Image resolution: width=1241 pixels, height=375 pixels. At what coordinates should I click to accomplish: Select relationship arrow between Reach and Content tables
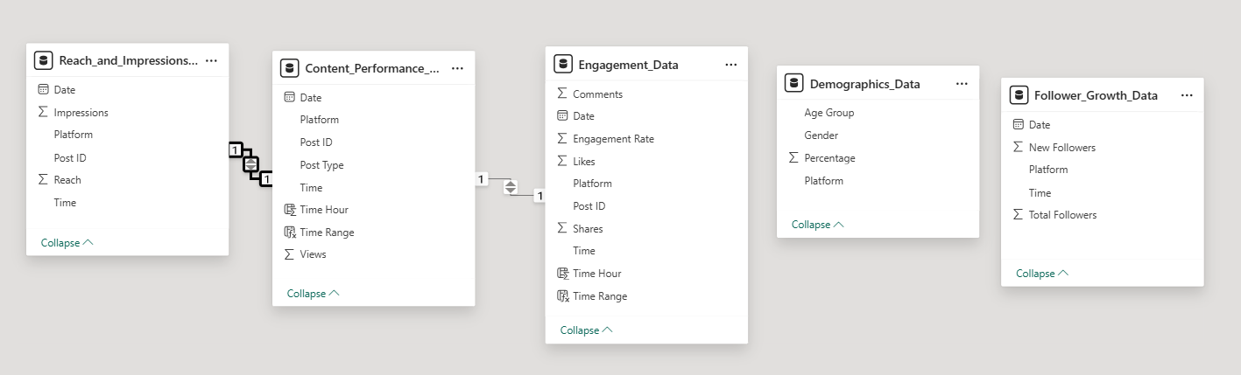251,163
